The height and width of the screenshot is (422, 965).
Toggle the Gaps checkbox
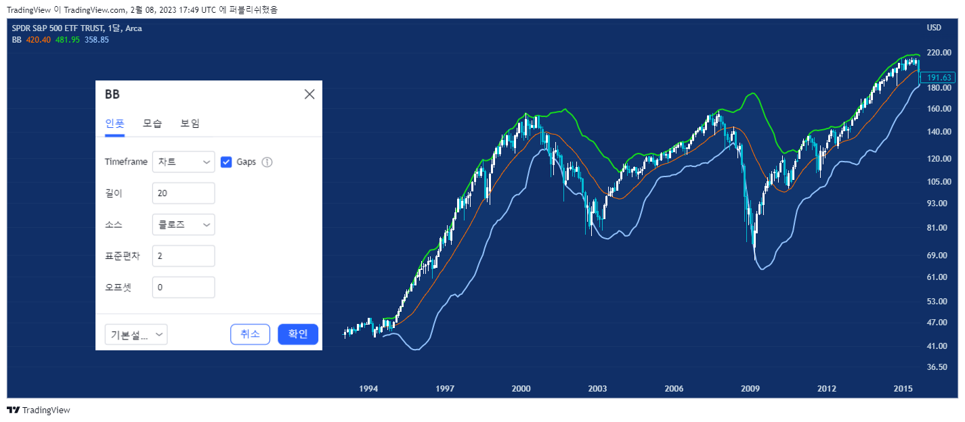(227, 162)
